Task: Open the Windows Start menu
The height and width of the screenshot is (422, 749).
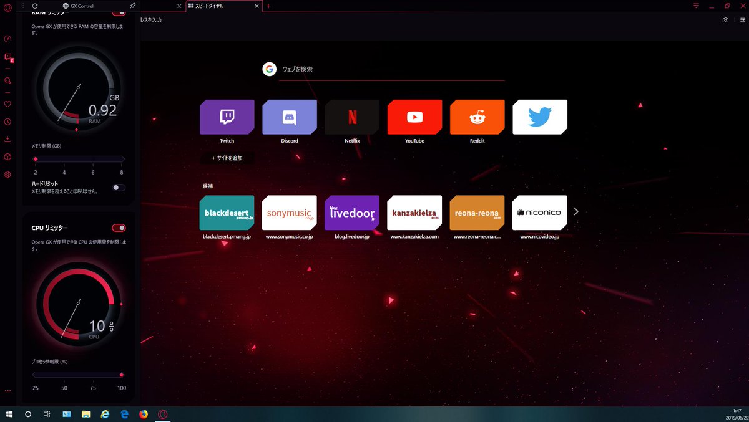Action: 9,414
